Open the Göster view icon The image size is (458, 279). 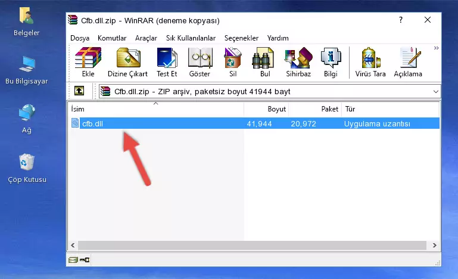tap(200, 62)
